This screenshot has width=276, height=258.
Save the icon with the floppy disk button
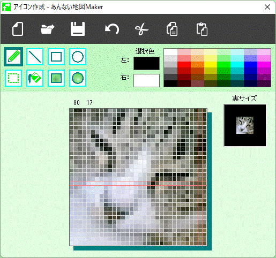(78, 29)
